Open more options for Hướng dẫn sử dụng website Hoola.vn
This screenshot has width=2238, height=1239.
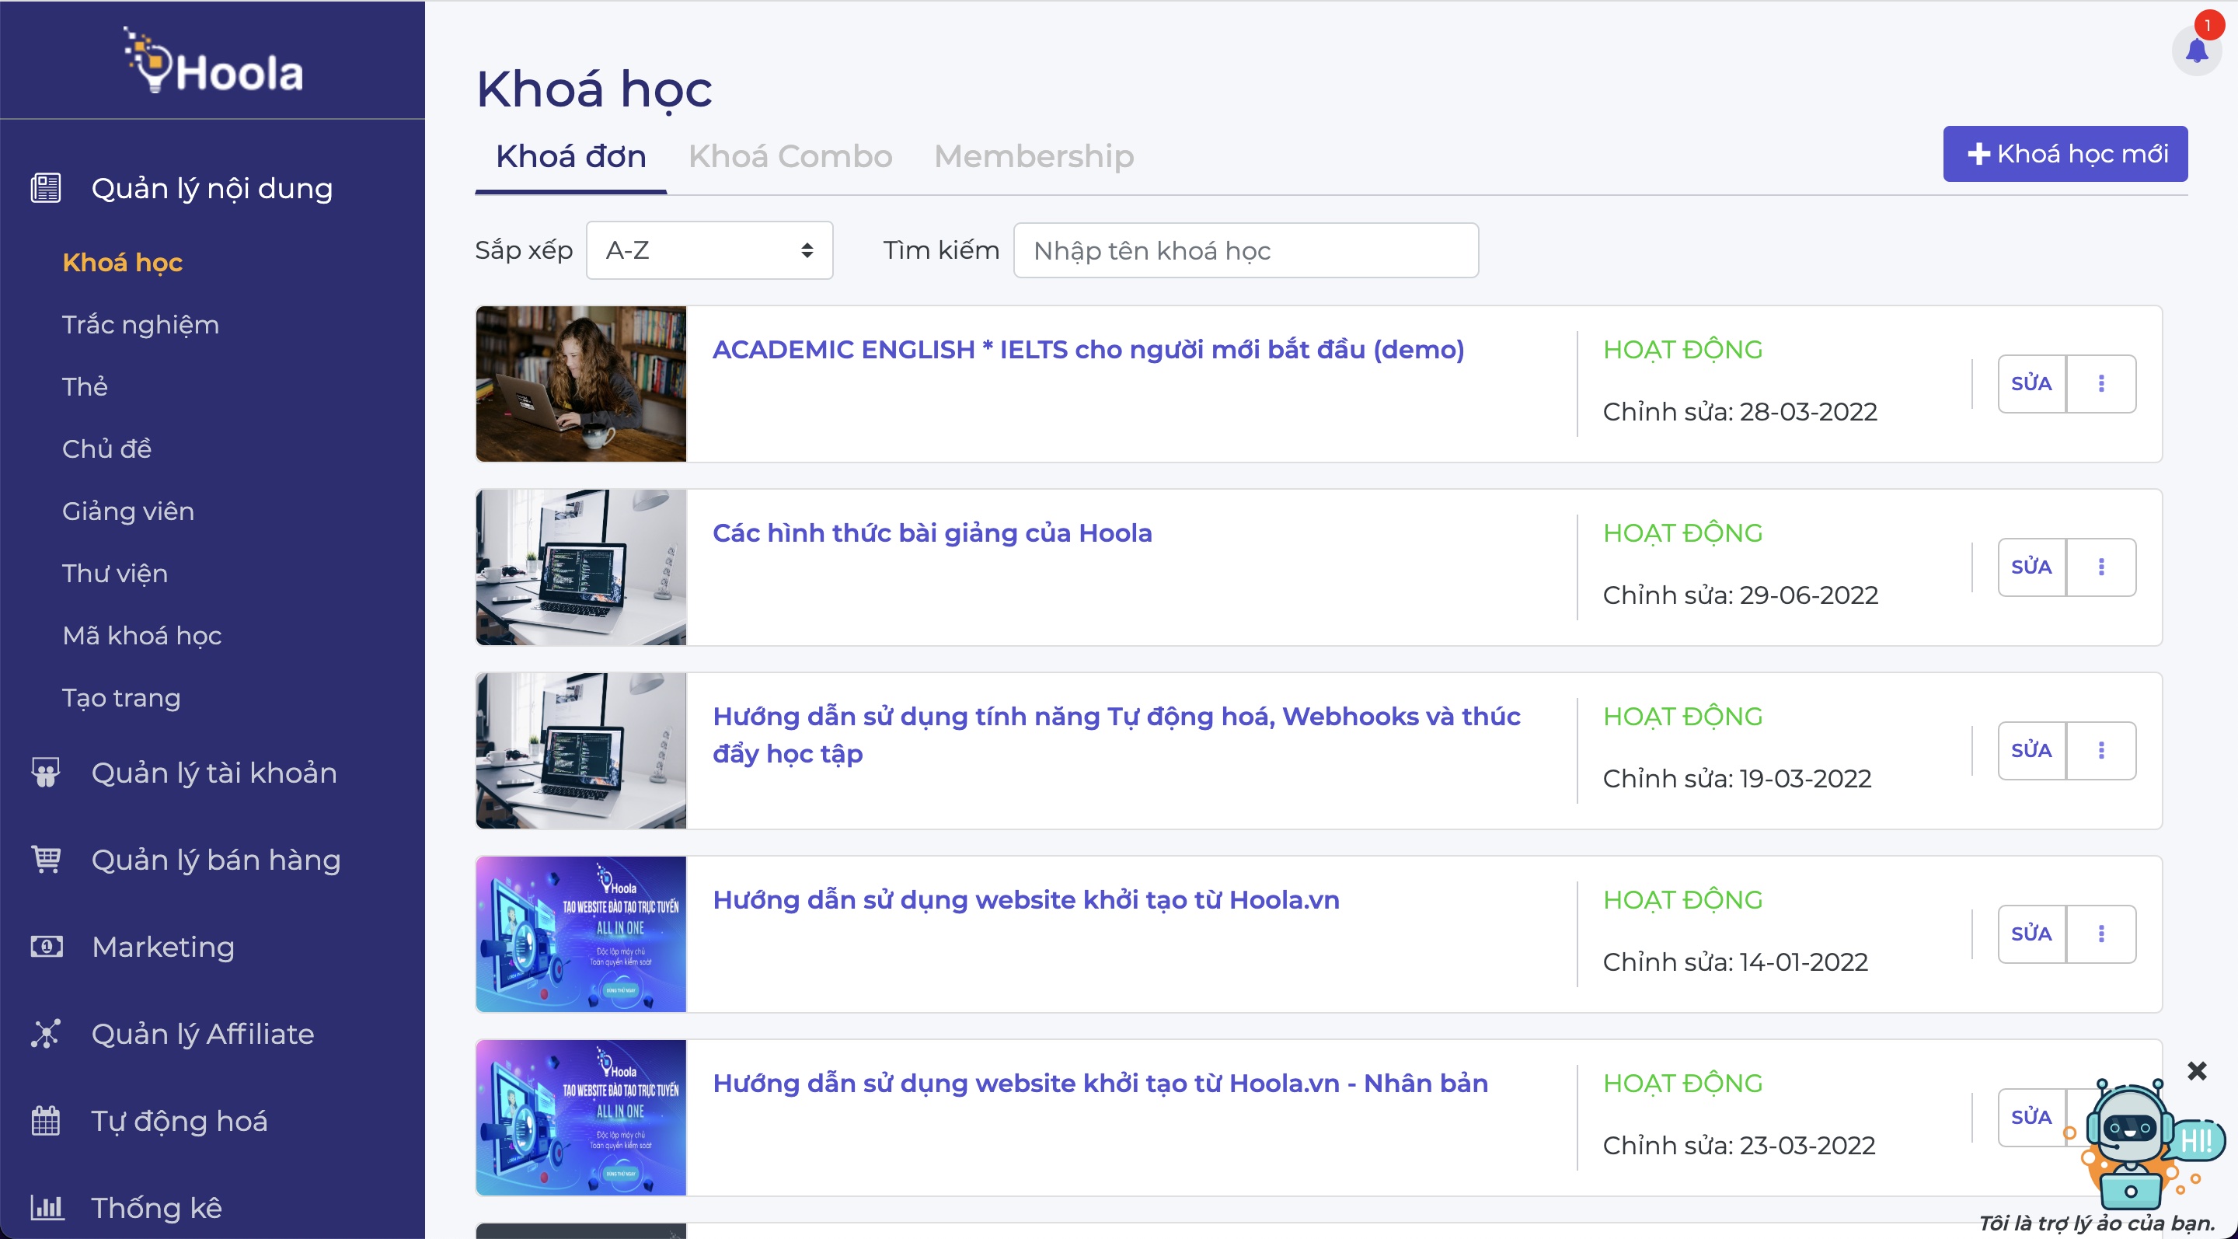tap(2100, 934)
